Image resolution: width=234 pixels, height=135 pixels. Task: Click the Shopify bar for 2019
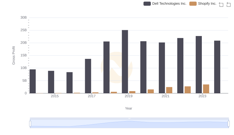click(x=132, y=92)
